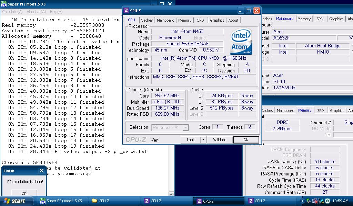Click Safely Remove Hardware tray icon
The height and width of the screenshot is (206, 353).
tap(309, 201)
